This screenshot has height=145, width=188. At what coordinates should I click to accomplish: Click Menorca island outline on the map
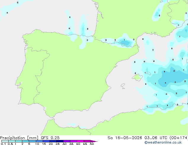(x=148, y=73)
